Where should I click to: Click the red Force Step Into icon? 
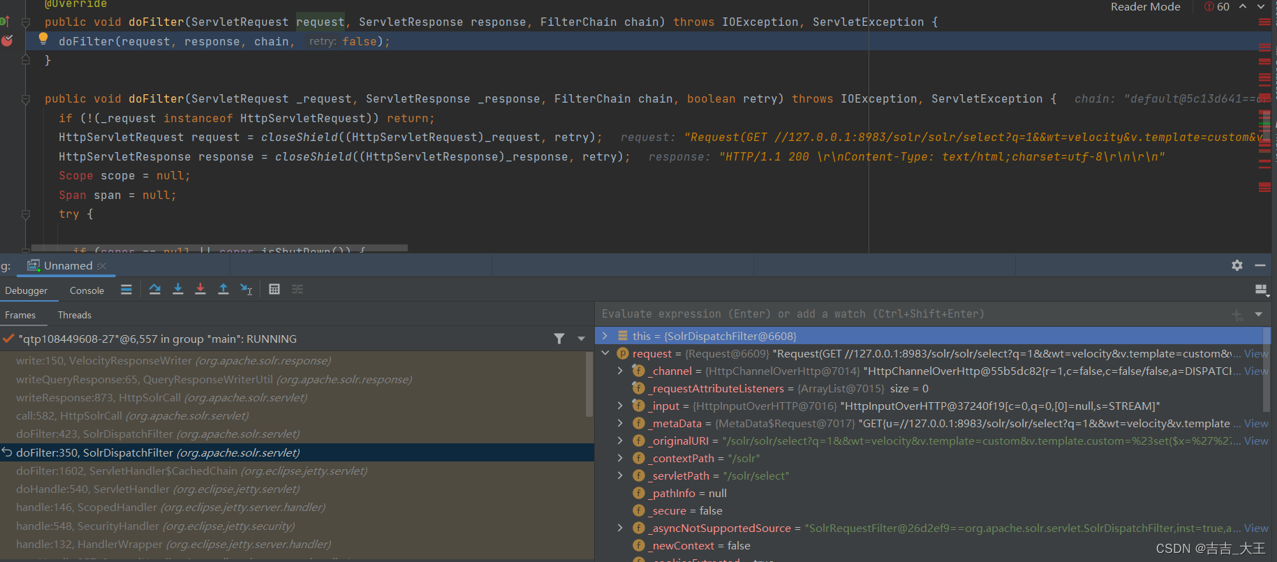[200, 289]
